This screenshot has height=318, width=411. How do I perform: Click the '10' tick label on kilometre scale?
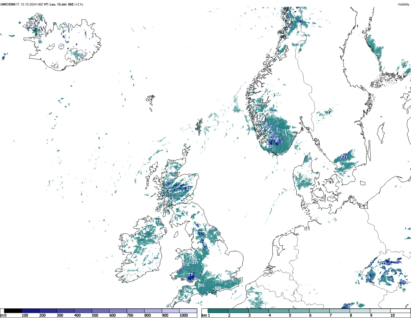tap(392, 315)
